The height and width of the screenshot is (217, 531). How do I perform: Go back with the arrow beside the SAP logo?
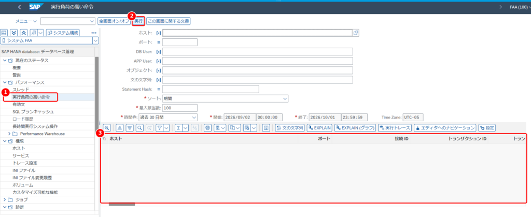(19, 7)
